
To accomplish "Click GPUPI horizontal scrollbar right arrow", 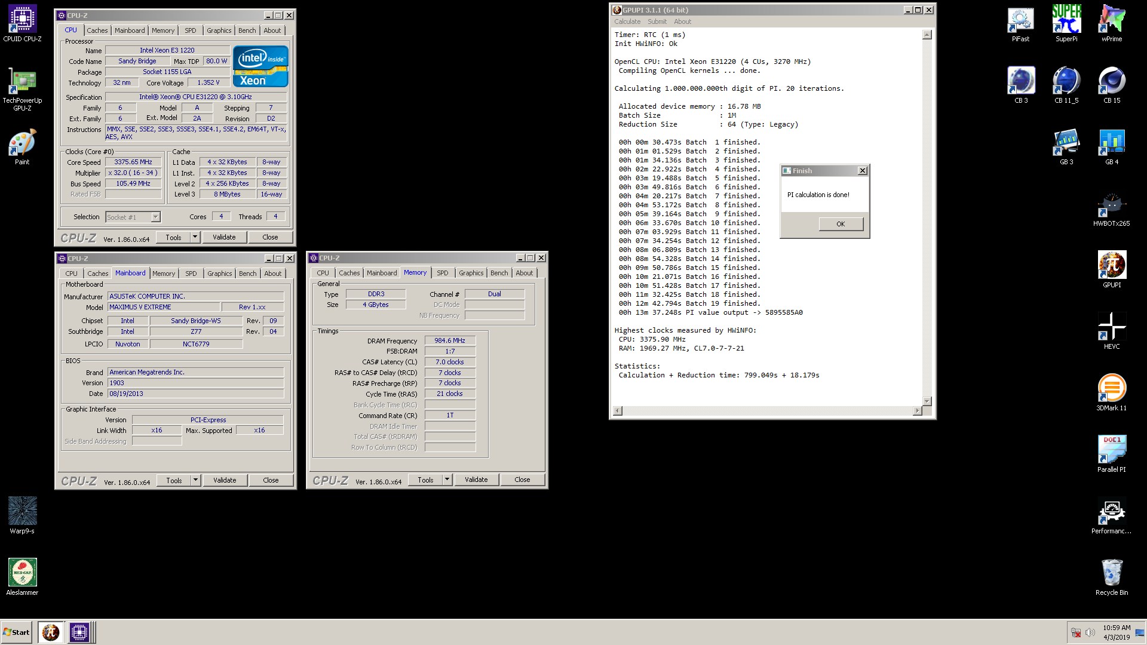I will coord(918,410).
